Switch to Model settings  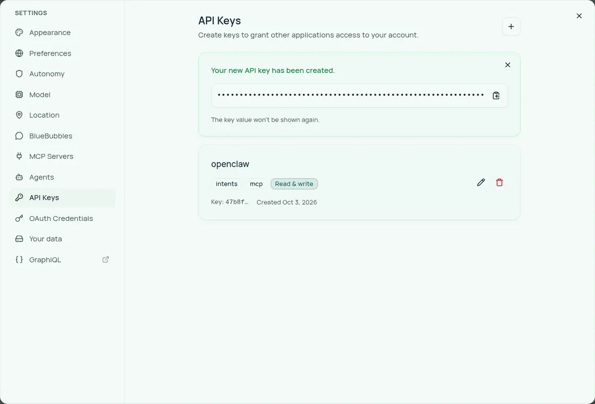click(63, 95)
